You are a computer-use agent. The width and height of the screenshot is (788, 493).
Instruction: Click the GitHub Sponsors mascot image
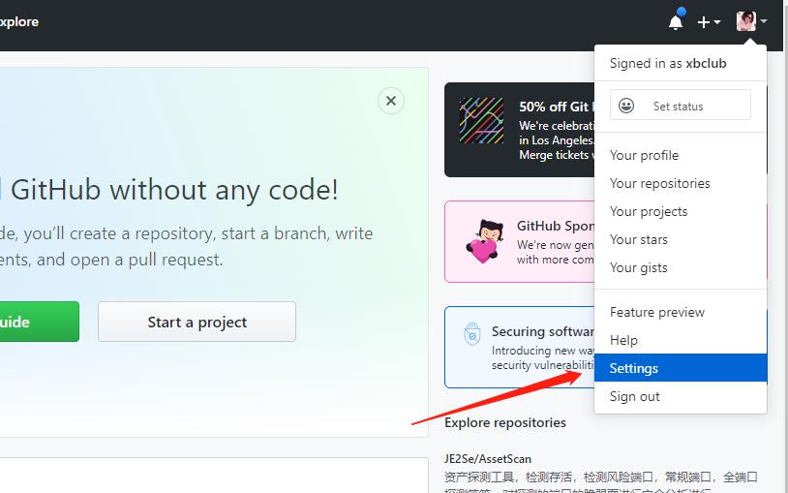484,241
